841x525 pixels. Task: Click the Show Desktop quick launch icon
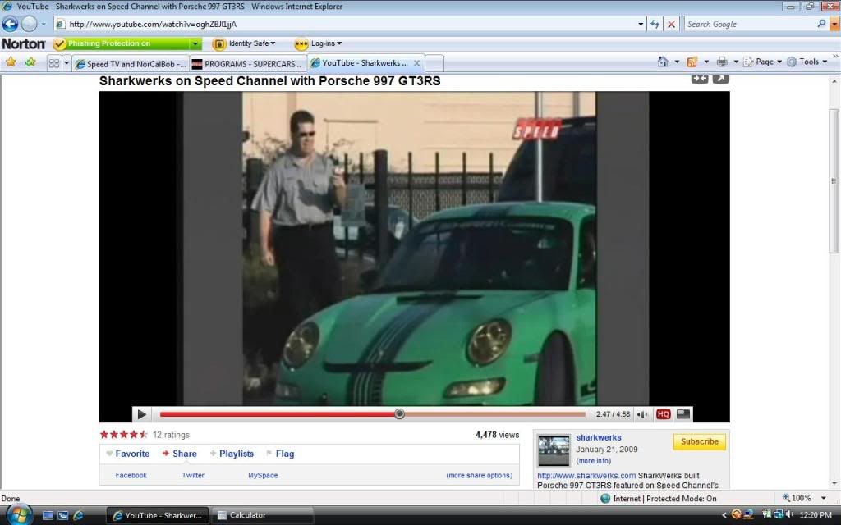pyautogui.click(x=48, y=515)
